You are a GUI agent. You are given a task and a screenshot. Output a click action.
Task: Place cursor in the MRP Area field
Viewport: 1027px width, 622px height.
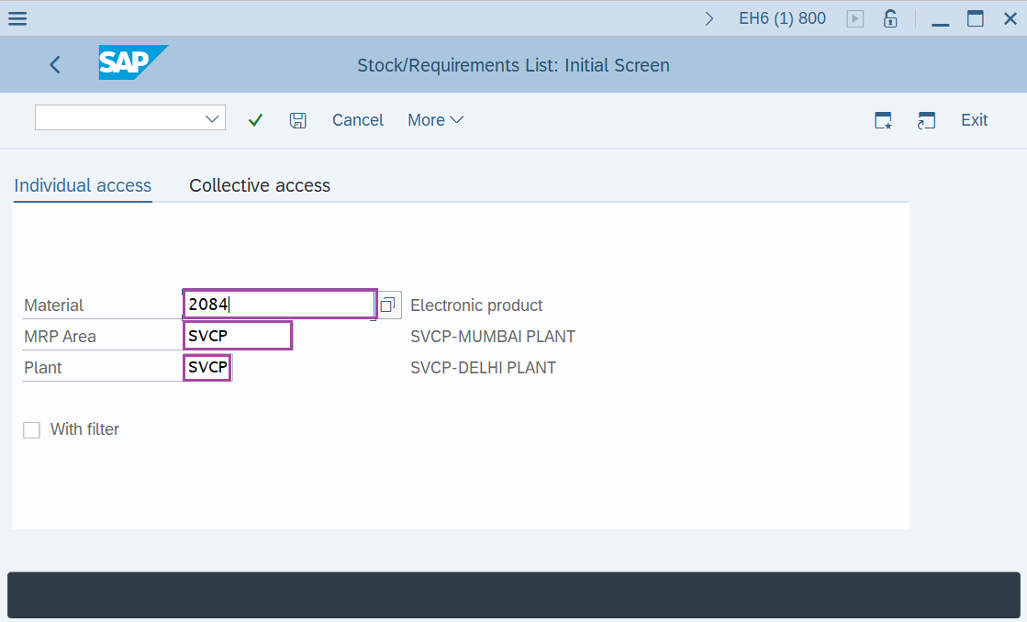pos(237,335)
